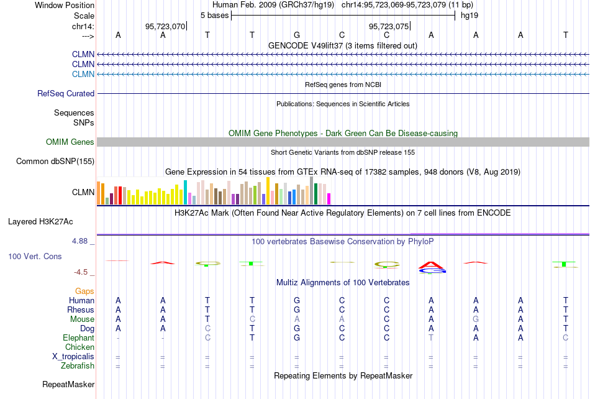Click the topmost dark blue CLMN transcript label
This screenshot has width=590, height=399.
coord(83,54)
